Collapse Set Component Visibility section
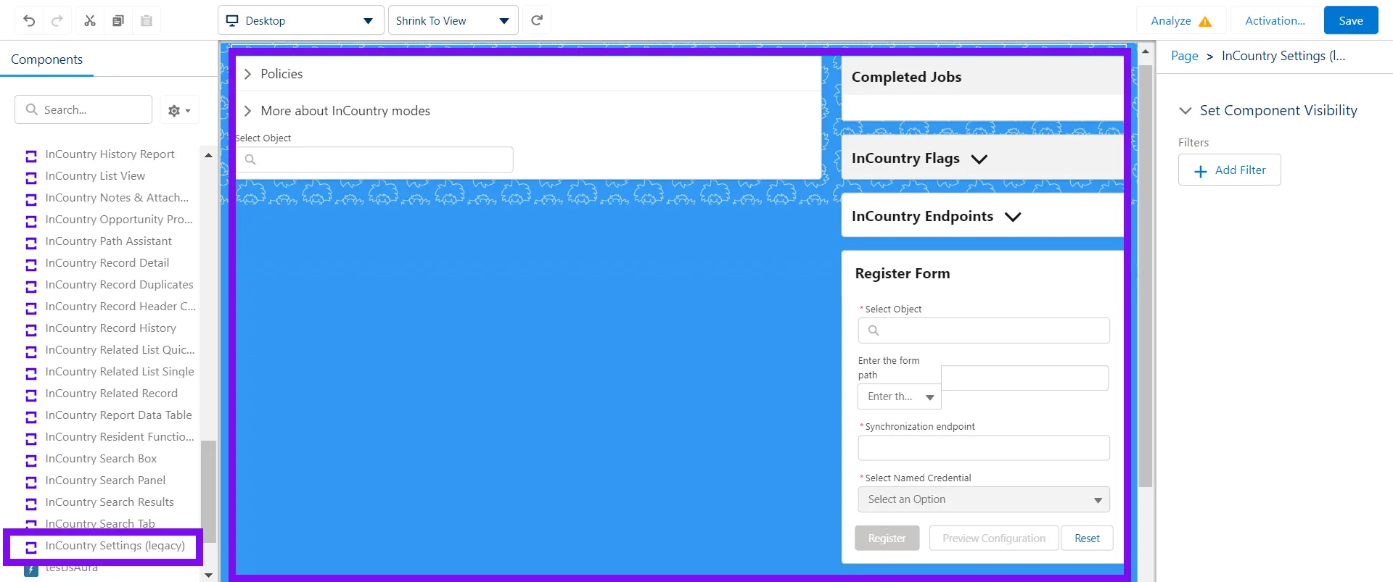The image size is (1393, 582). coord(1186,111)
